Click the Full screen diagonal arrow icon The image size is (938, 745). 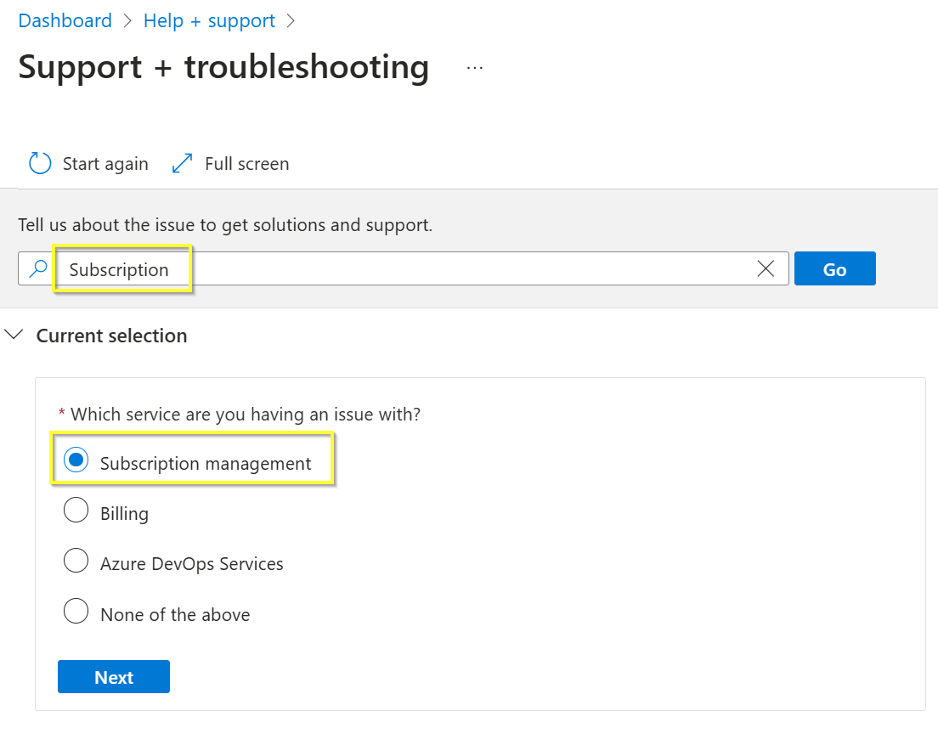click(x=181, y=163)
